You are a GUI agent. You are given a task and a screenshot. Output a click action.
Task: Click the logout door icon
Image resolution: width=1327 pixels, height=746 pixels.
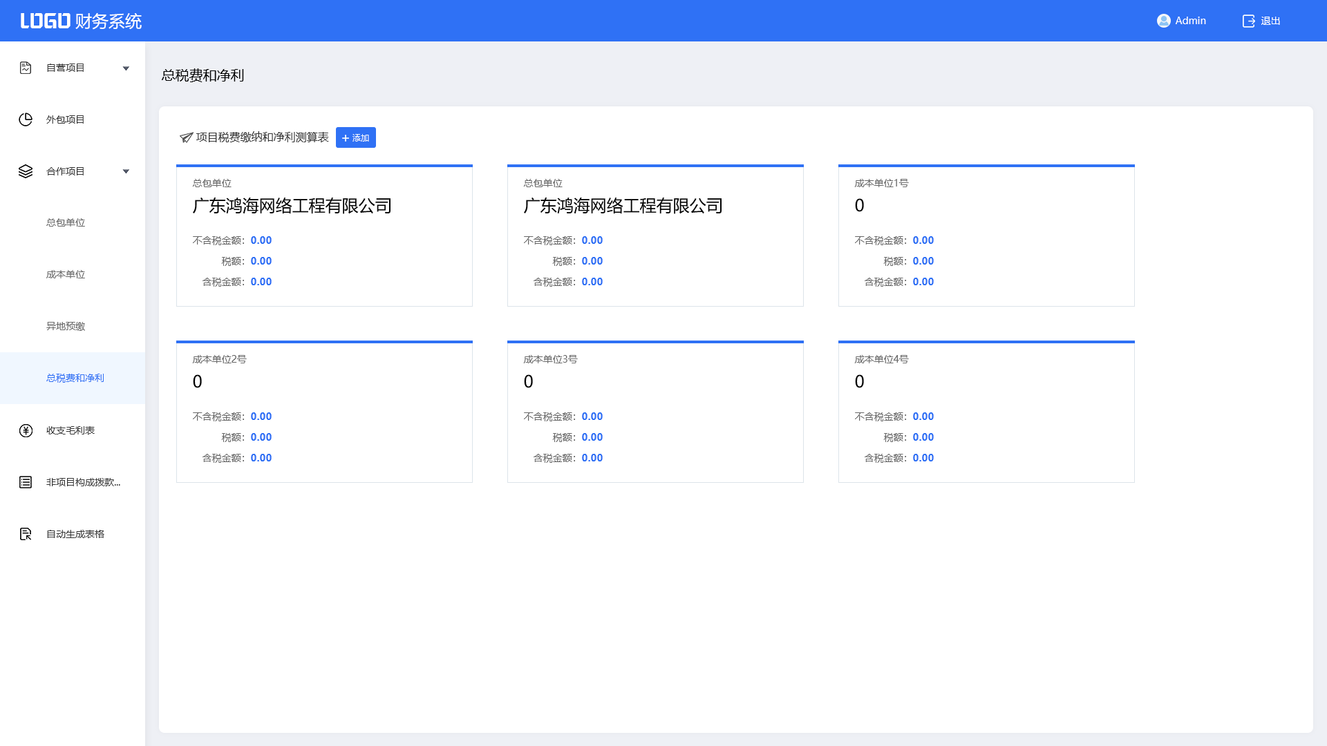pyautogui.click(x=1248, y=21)
